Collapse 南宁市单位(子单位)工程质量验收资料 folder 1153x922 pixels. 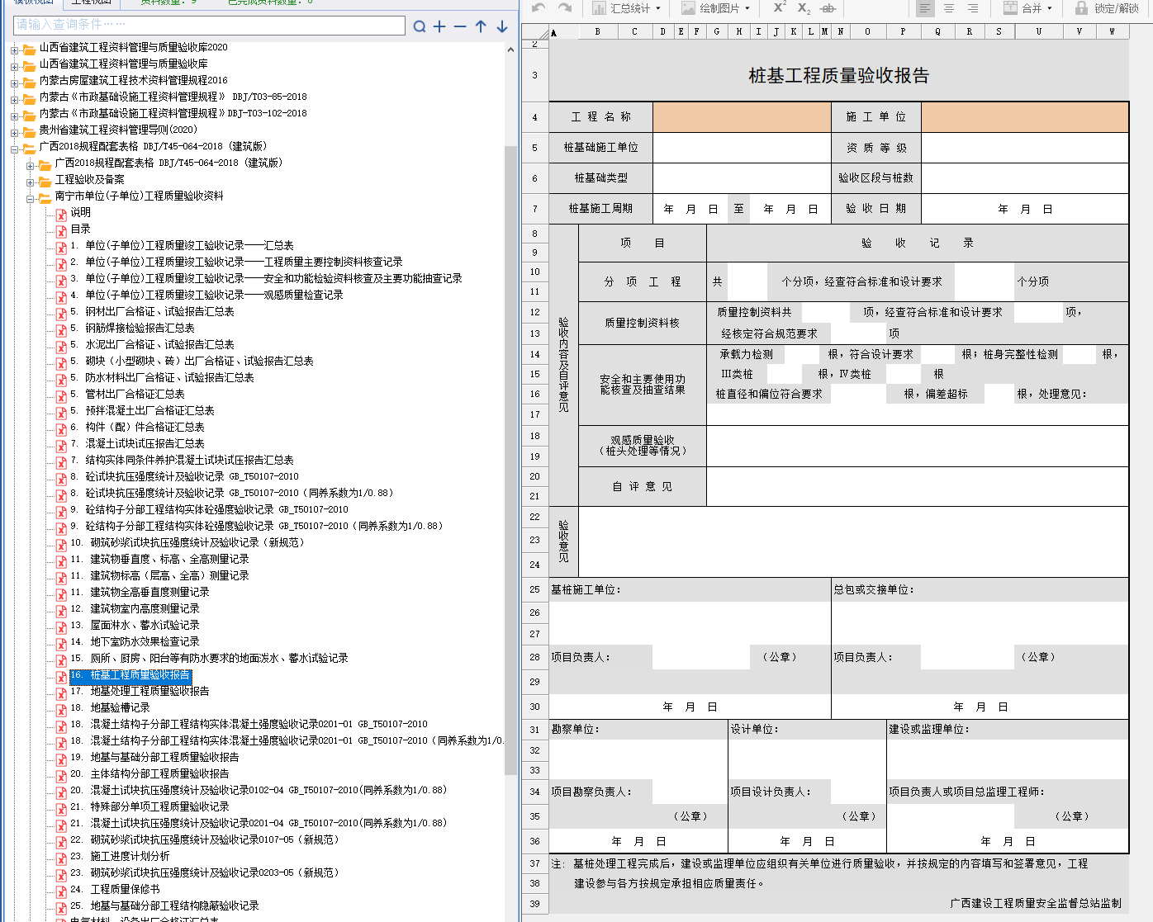click(x=31, y=199)
